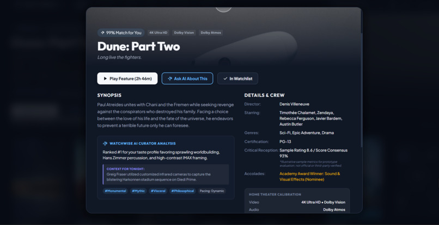439x225 pixels.
Task: Select the #Visceral tag
Action: point(158,191)
